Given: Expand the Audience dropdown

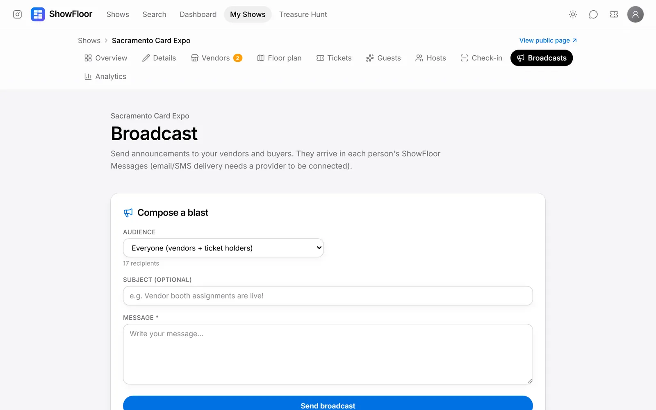Looking at the screenshot, I should click(223, 248).
